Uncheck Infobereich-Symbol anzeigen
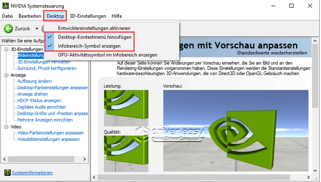The height and width of the screenshot is (182, 321). 112,46
